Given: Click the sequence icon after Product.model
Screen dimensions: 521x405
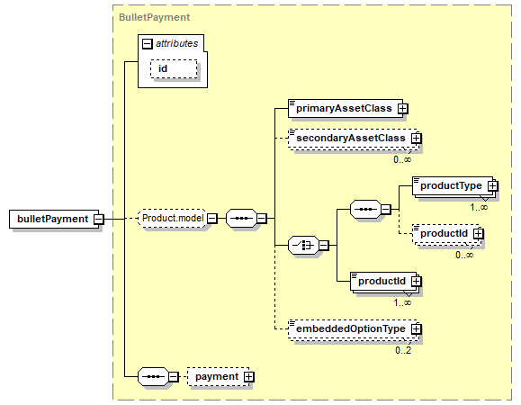Looking at the screenshot, I should 241,219.
